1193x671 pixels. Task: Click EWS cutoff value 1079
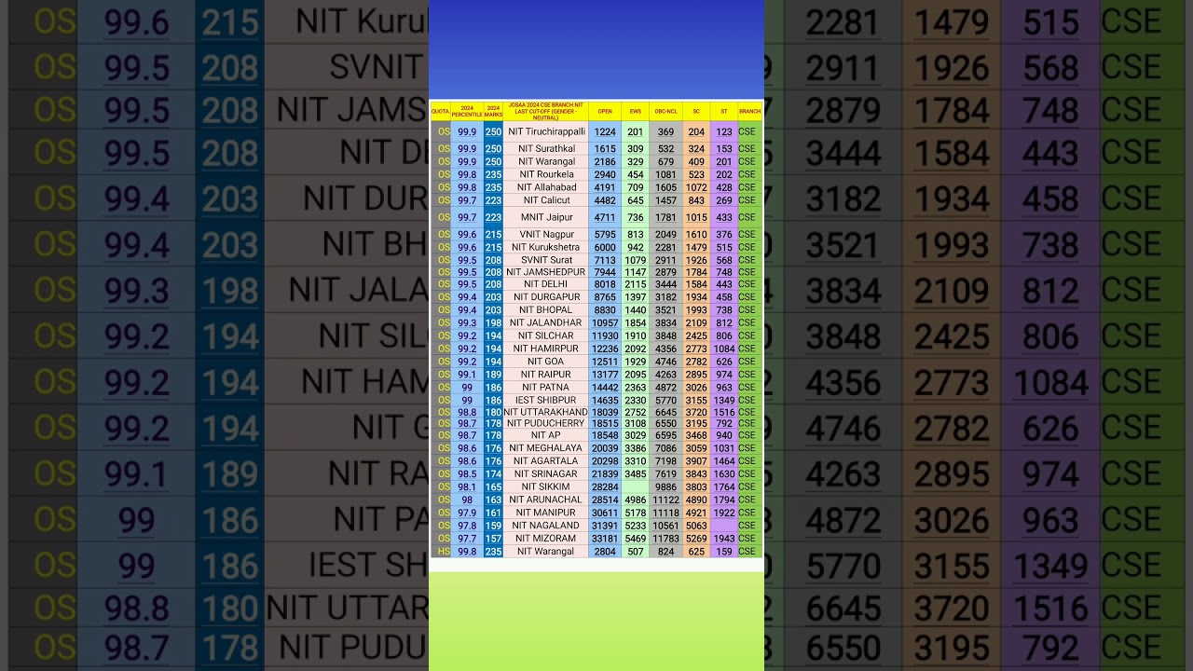636,260
